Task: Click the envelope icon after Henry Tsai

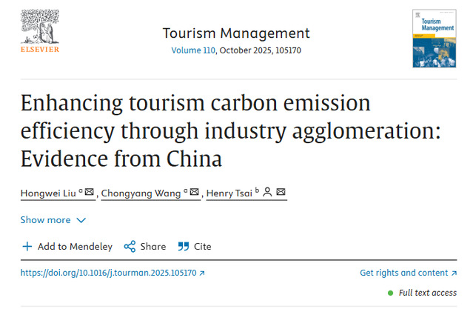Action: (281, 192)
